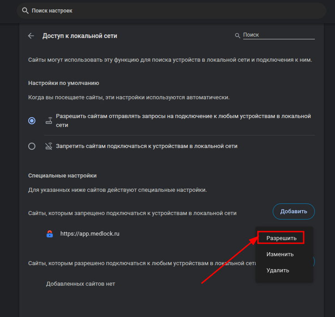Select the radio button allowing local network requests
This screenshot has width=335, height=317.
click(x=32, y=121)
